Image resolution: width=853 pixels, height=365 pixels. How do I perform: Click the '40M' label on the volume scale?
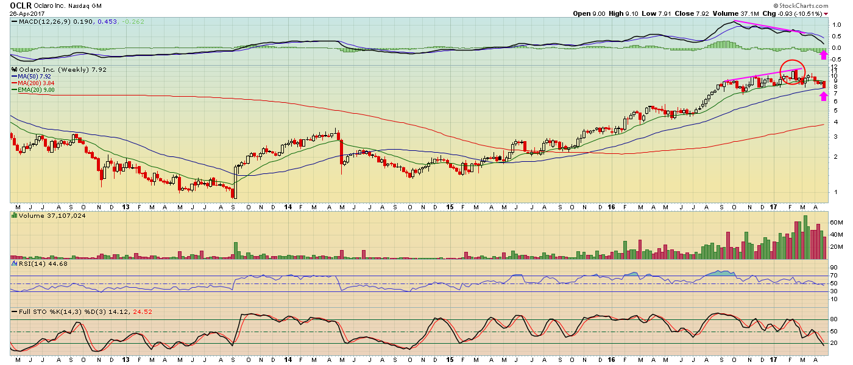(837, 235)
